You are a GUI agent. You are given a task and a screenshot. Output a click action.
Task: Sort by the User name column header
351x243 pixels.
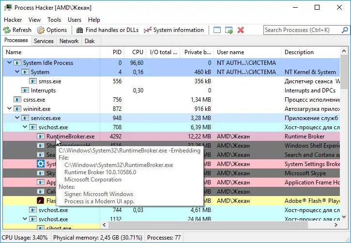[247, 52]
